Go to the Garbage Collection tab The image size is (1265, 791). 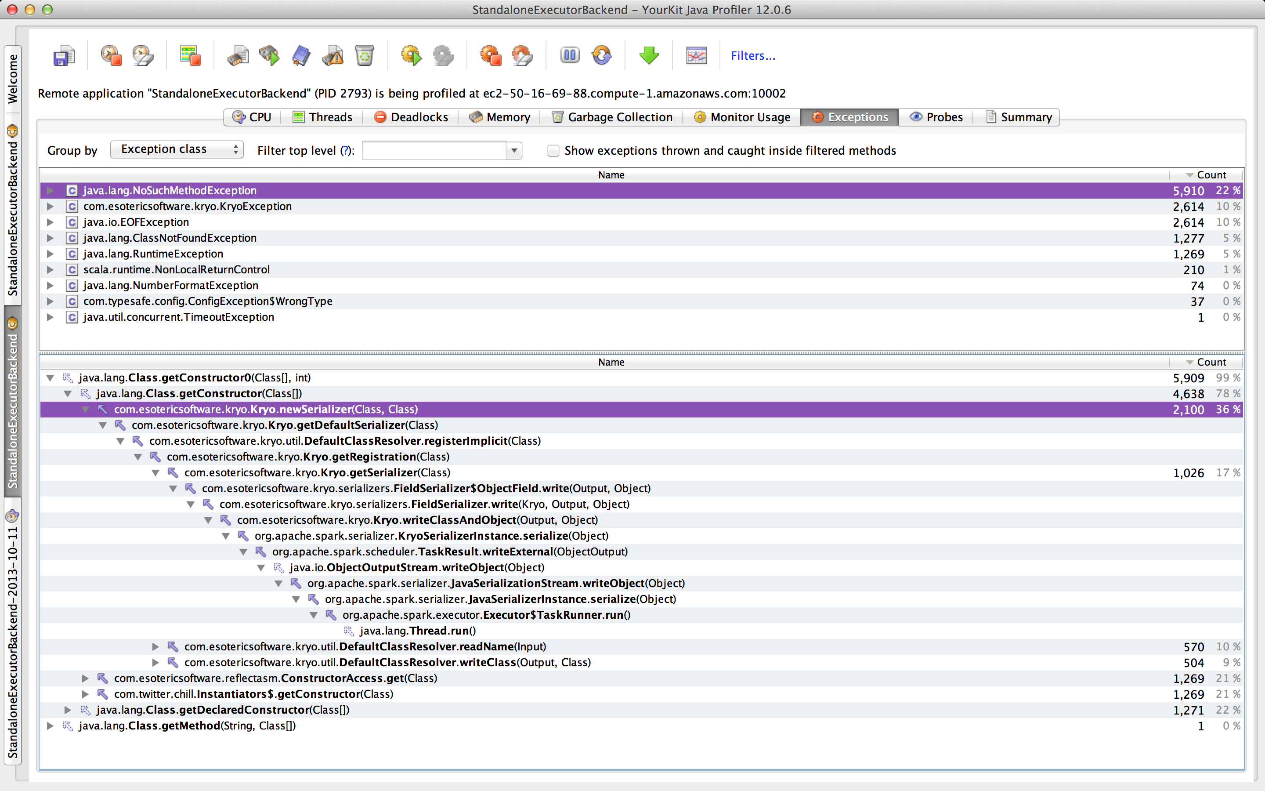[612, 117]
